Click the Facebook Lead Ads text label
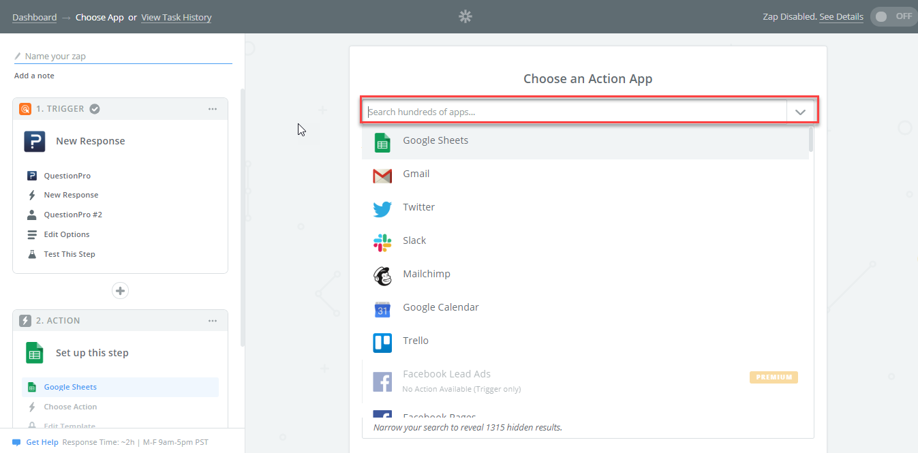This screenshot has width=918, height=453. coord(446,374)
